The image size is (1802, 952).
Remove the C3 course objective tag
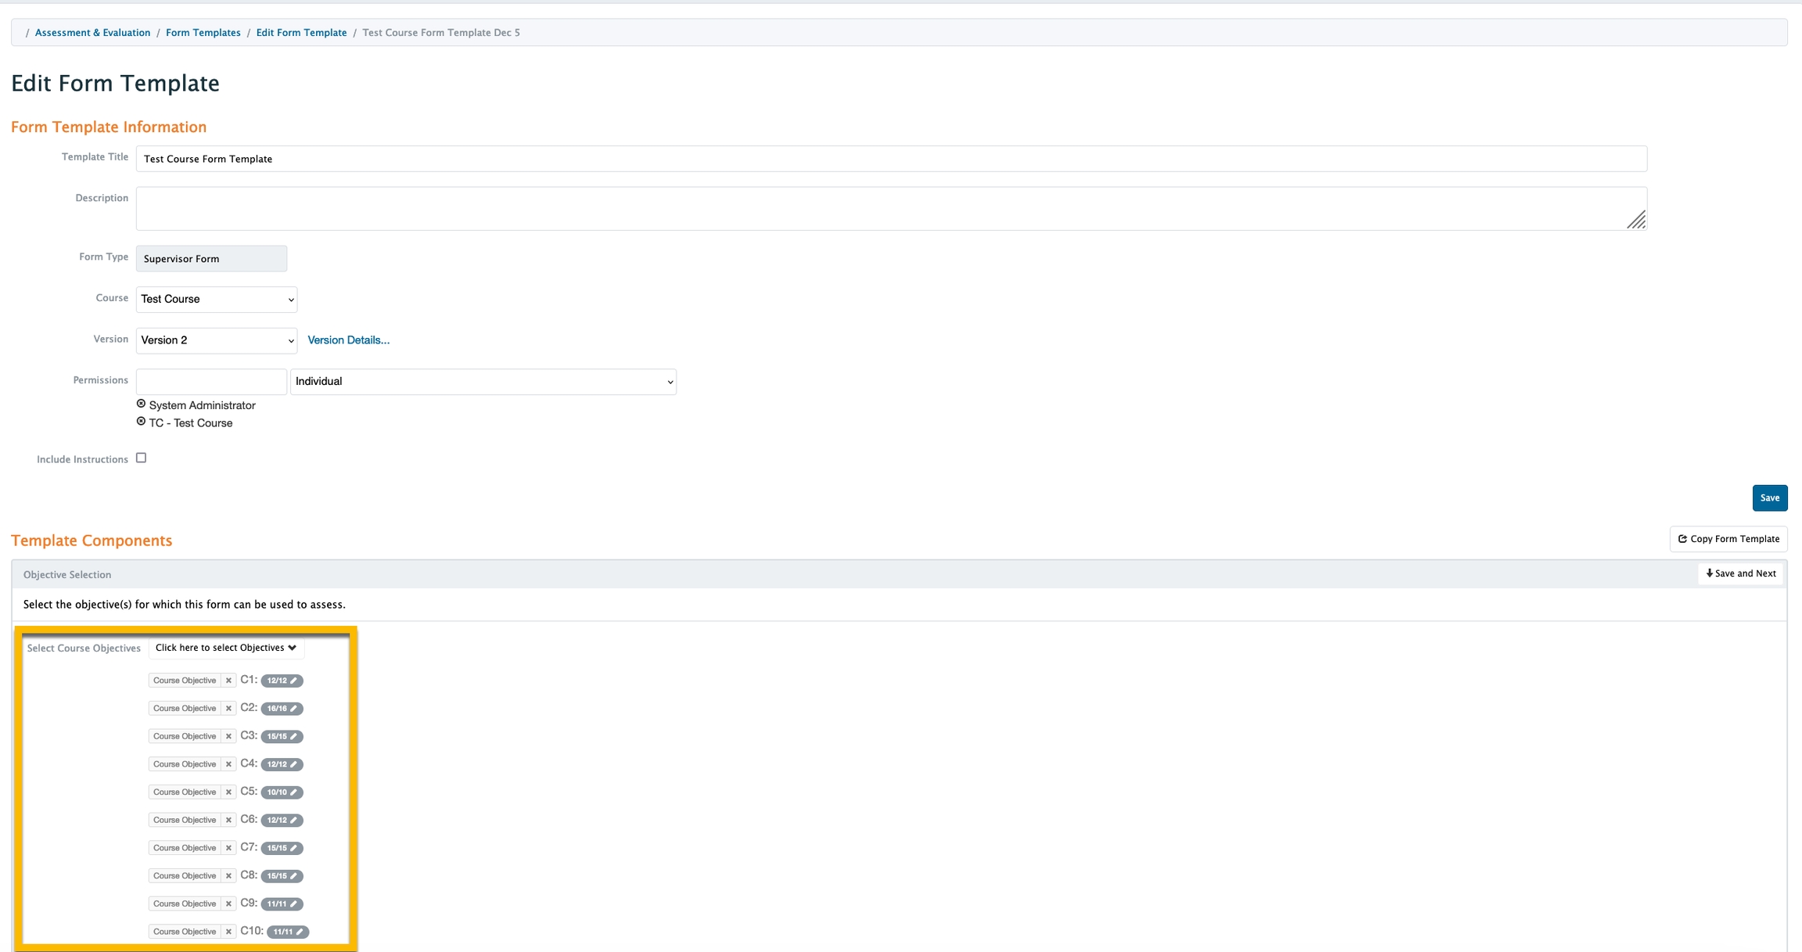coord(228,736)
